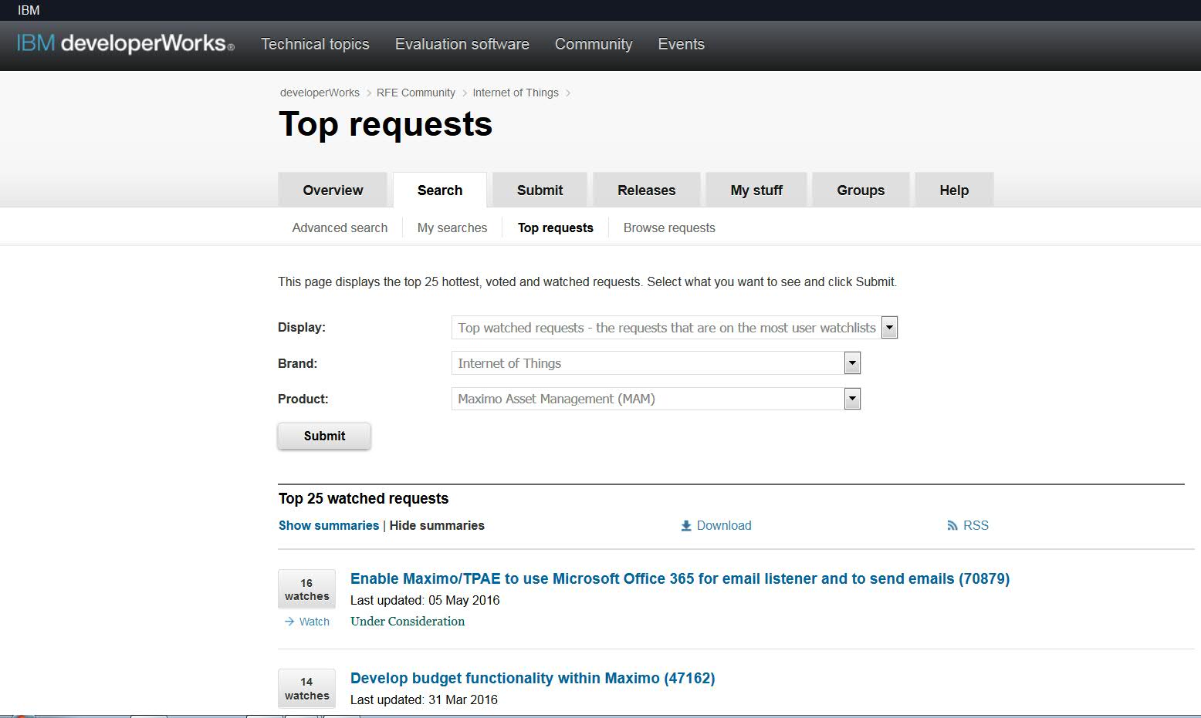Click Hide summaries
The image size is (1201, 718).
coord(437,525)
